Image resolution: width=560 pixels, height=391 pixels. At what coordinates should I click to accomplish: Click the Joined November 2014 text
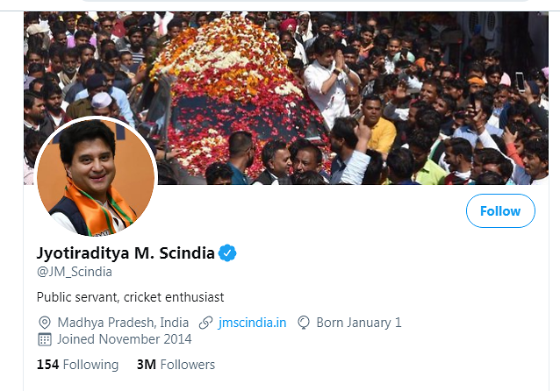pyautogui.click(x=124, y=339)
